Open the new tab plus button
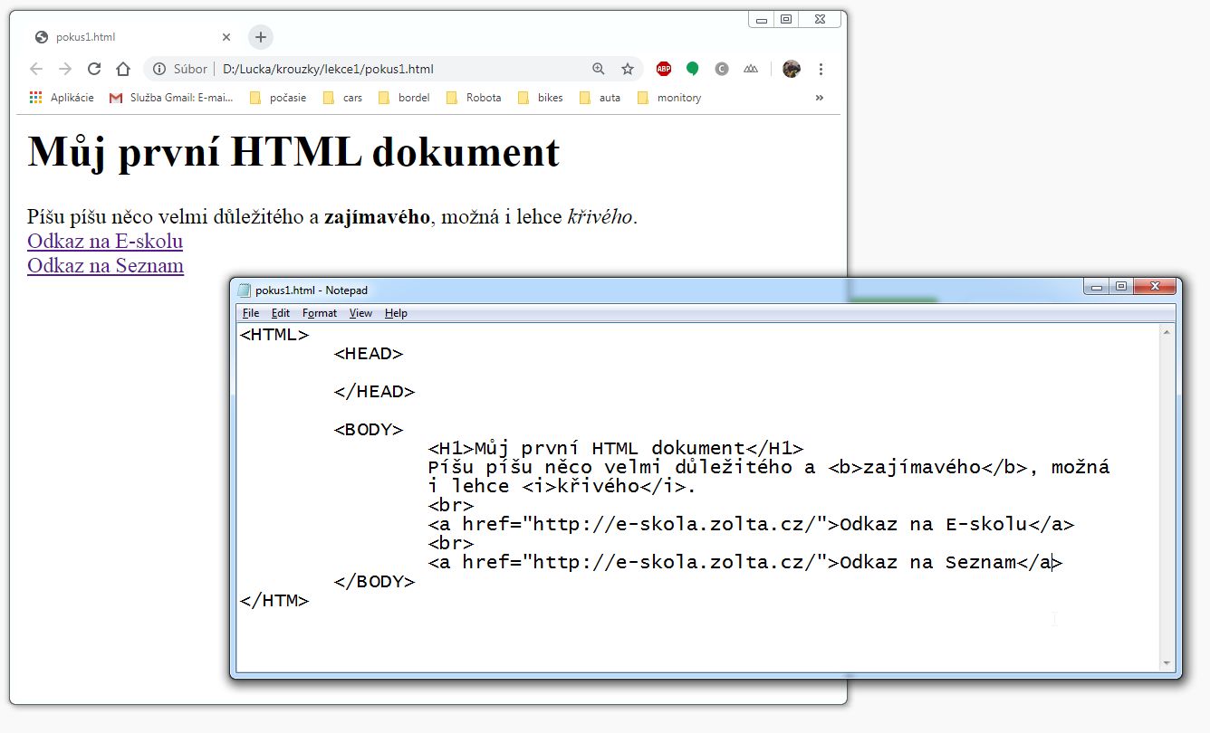The width and height of the screenshot is (1210, 733). pos(261,37)
